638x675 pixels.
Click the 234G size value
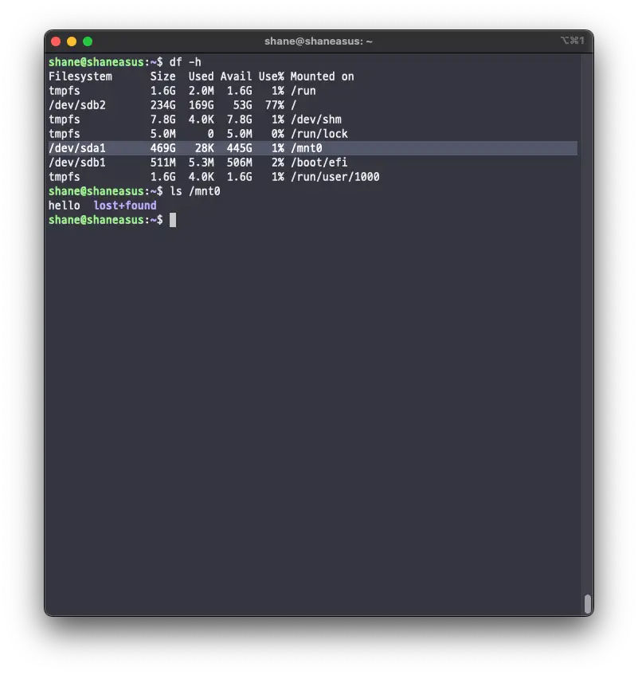click(162, 105)
